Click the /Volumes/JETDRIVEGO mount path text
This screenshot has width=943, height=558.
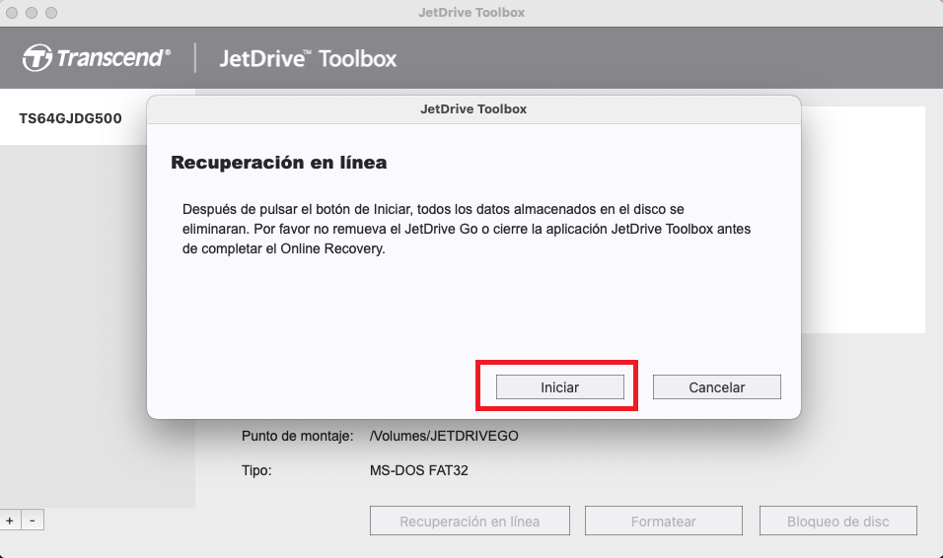click(444, 436)
